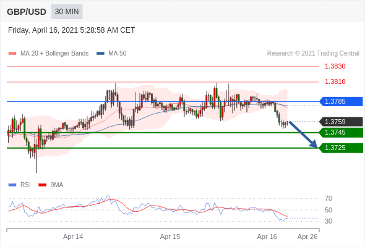Image resolution: width=365 pixels, height=247 pixels.
Task: Open the Trading Central research credit
Action: pyautogui.click(x=313, y=54)
